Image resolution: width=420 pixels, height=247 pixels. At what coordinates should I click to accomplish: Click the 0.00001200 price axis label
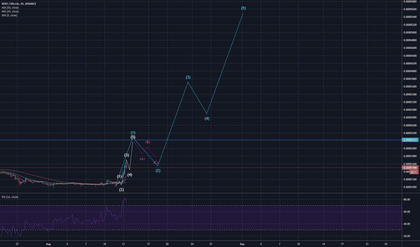pos(410,180)
